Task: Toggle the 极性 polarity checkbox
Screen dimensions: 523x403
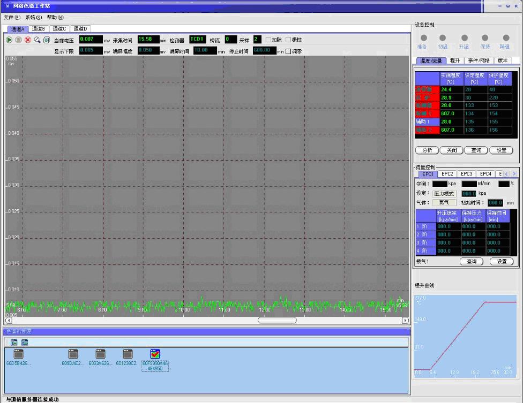Action: point(289,40)
